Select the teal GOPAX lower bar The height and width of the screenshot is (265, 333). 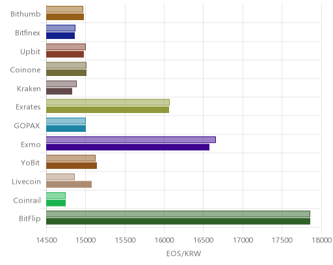[66, 129]
